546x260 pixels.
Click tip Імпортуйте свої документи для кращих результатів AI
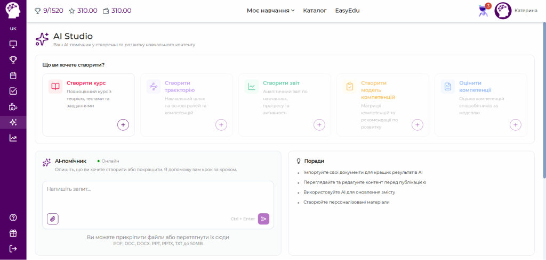coord(363,172)
